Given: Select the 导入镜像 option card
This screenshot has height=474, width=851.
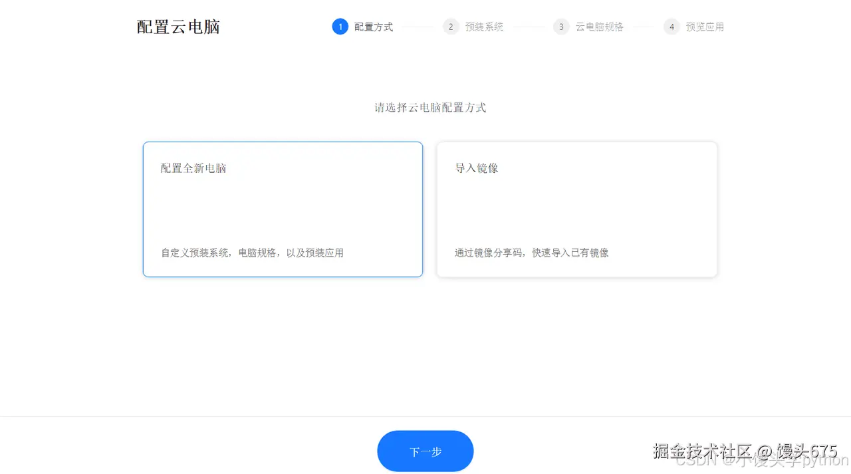Looking at the screenshot, I should coord(576,209).
